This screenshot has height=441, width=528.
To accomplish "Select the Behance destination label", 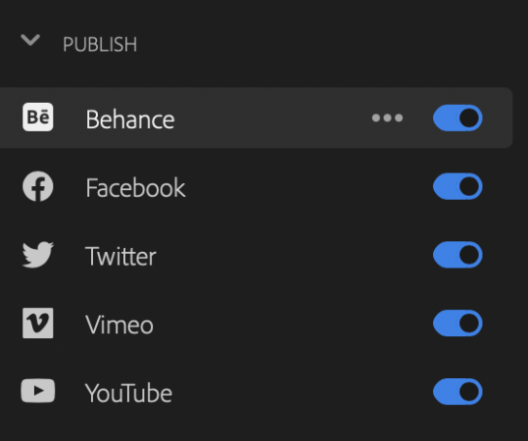I will 131,119.
